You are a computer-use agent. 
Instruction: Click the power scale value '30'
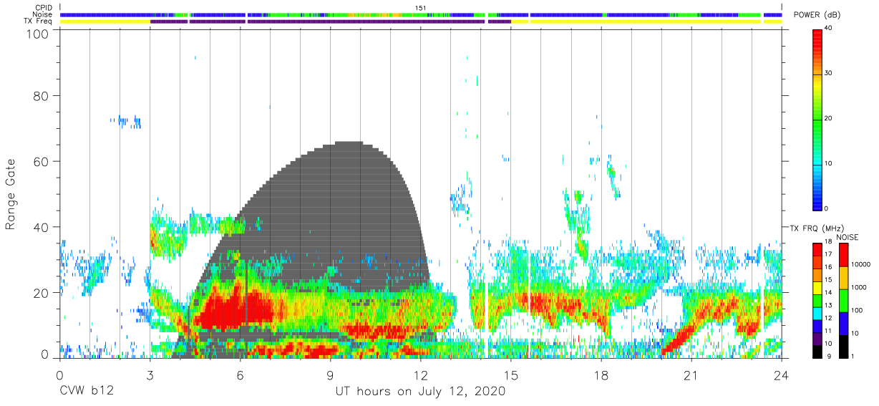tap(829, 73)
